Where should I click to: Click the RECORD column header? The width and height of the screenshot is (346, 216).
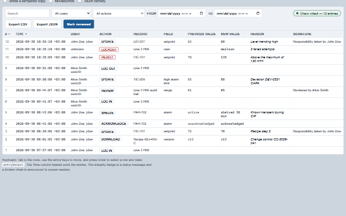click(140, 34)
